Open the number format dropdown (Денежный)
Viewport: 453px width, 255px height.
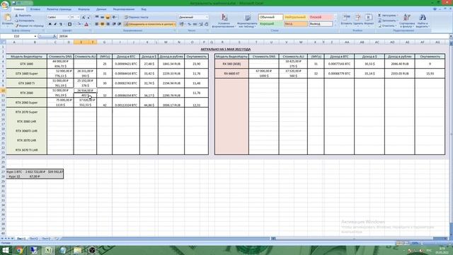pos(207,17)
